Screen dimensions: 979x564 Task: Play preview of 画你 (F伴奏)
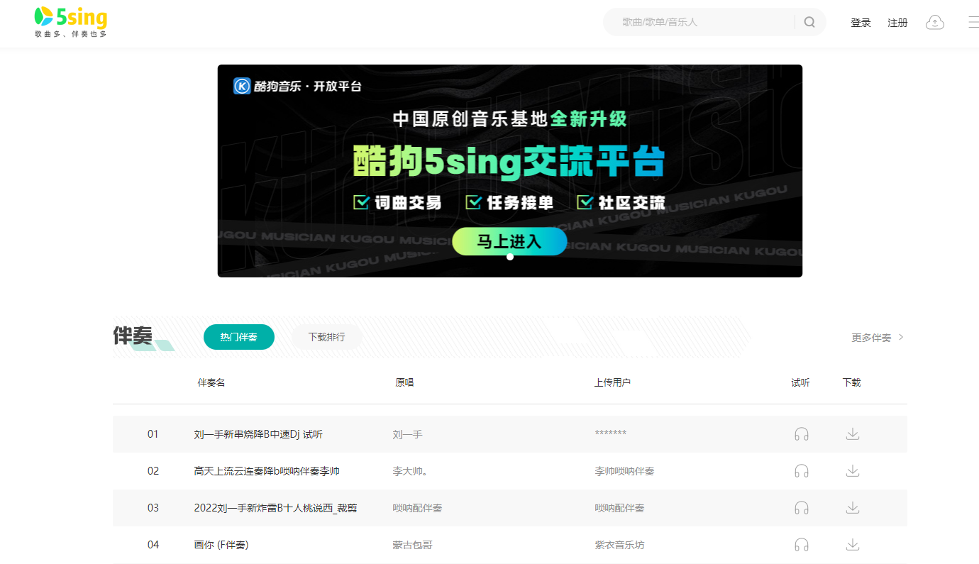802,544
